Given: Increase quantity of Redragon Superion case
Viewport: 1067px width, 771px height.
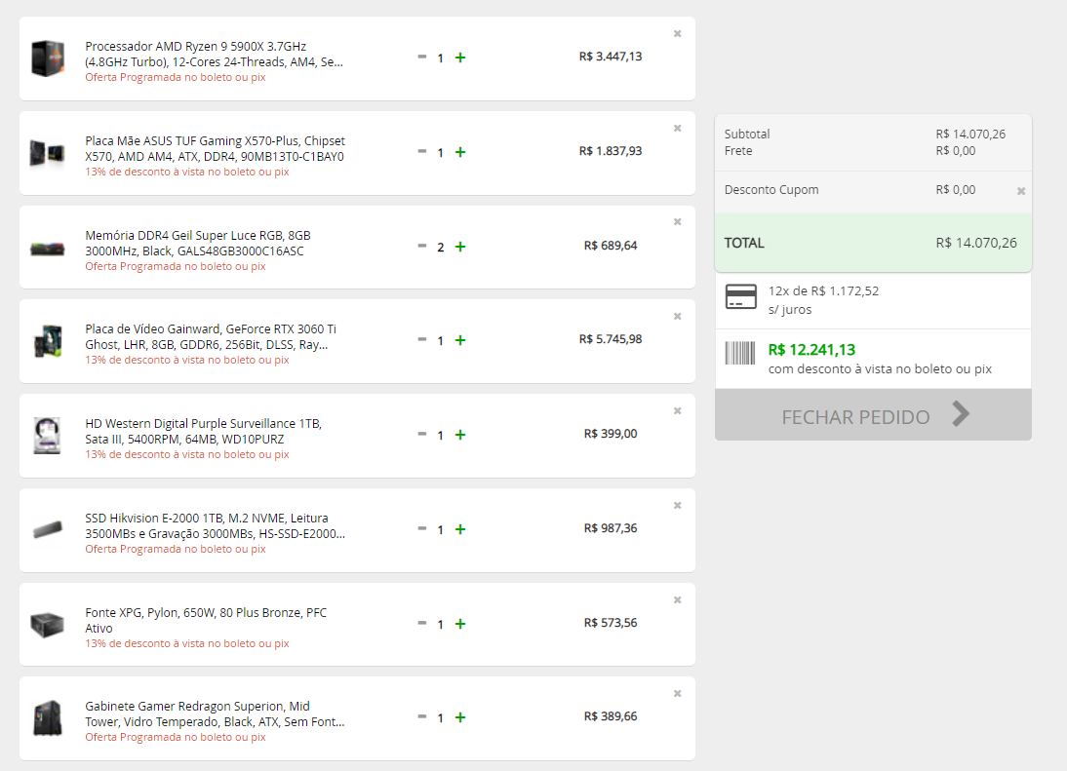Looking at the screenshot, I should click(x=460, y=718).
